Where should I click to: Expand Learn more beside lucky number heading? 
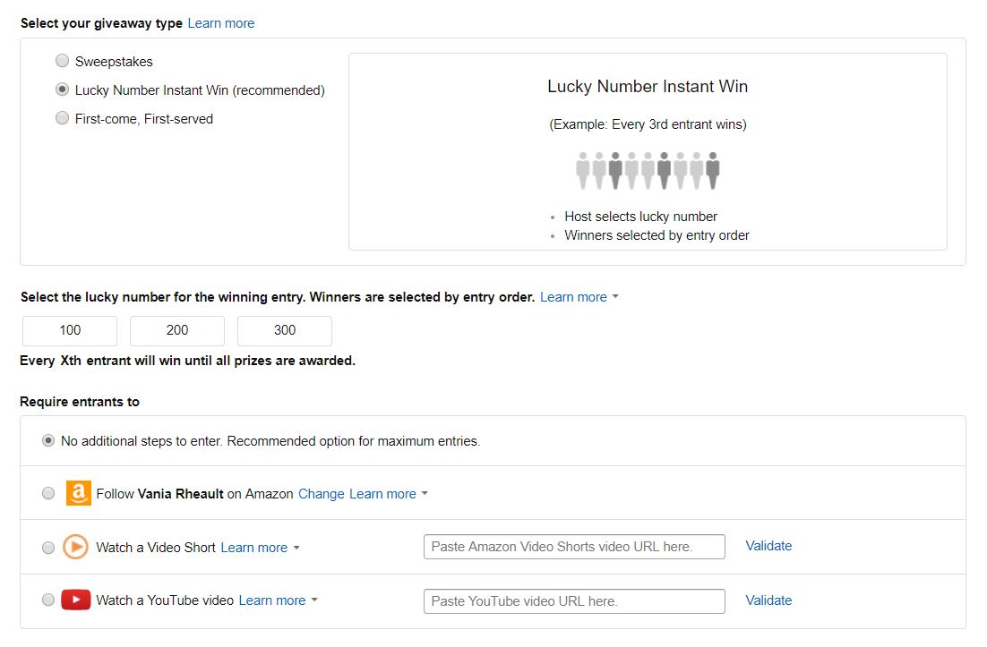click(x=579, y=297)
